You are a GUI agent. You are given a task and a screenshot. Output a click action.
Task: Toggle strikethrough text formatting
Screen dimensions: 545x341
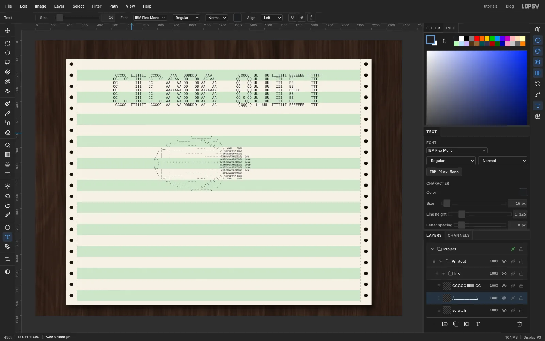[x=302, y=18]
